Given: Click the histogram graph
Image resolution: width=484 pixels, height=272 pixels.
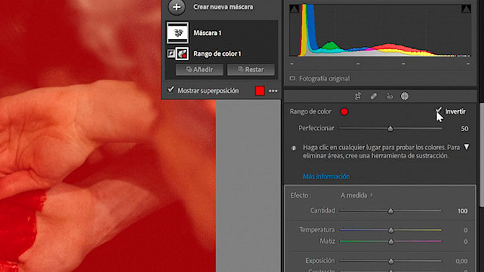Looking at the screenshot, I should pyautogui.click(x=380, y=30).
